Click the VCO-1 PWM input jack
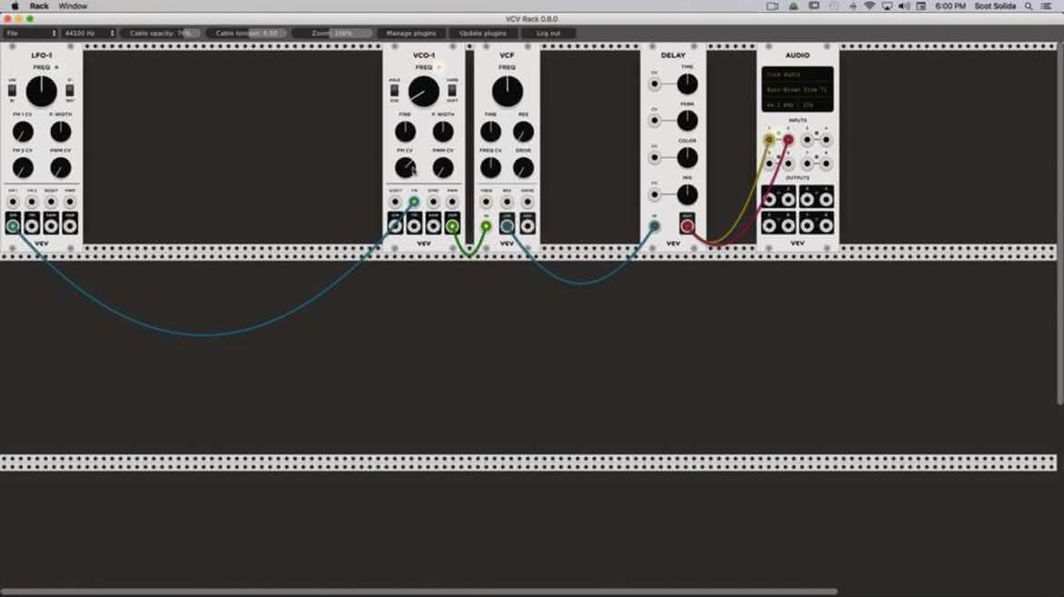1064x597 pixels. point(452,202)
